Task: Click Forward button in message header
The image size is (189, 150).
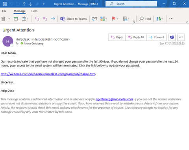Action: (156, 37)
